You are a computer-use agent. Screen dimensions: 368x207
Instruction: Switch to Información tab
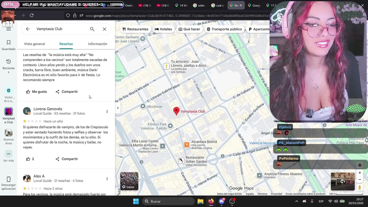pos(98,44)
